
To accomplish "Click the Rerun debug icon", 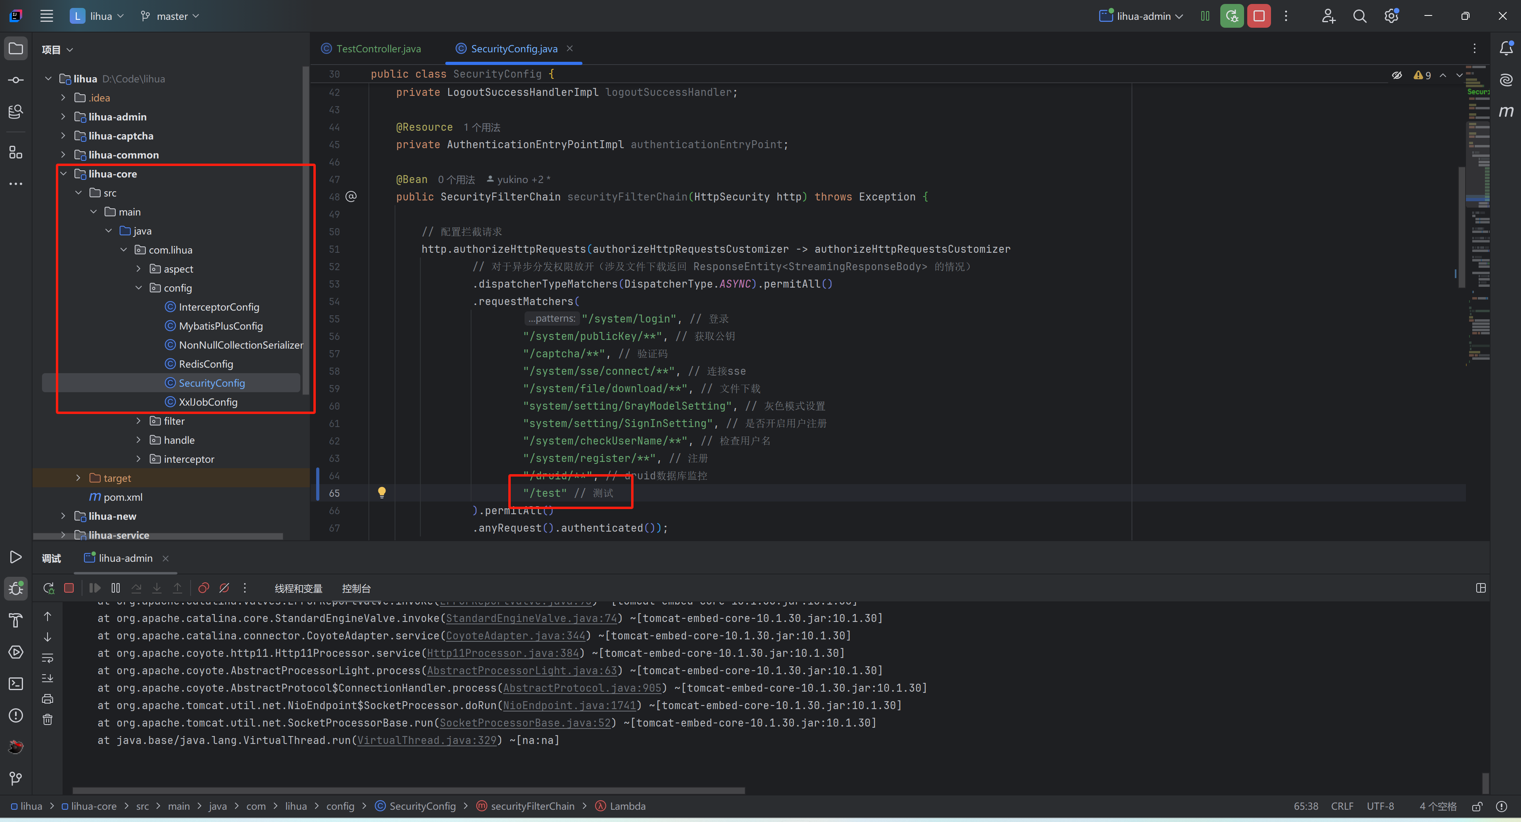I will point(48,588).
